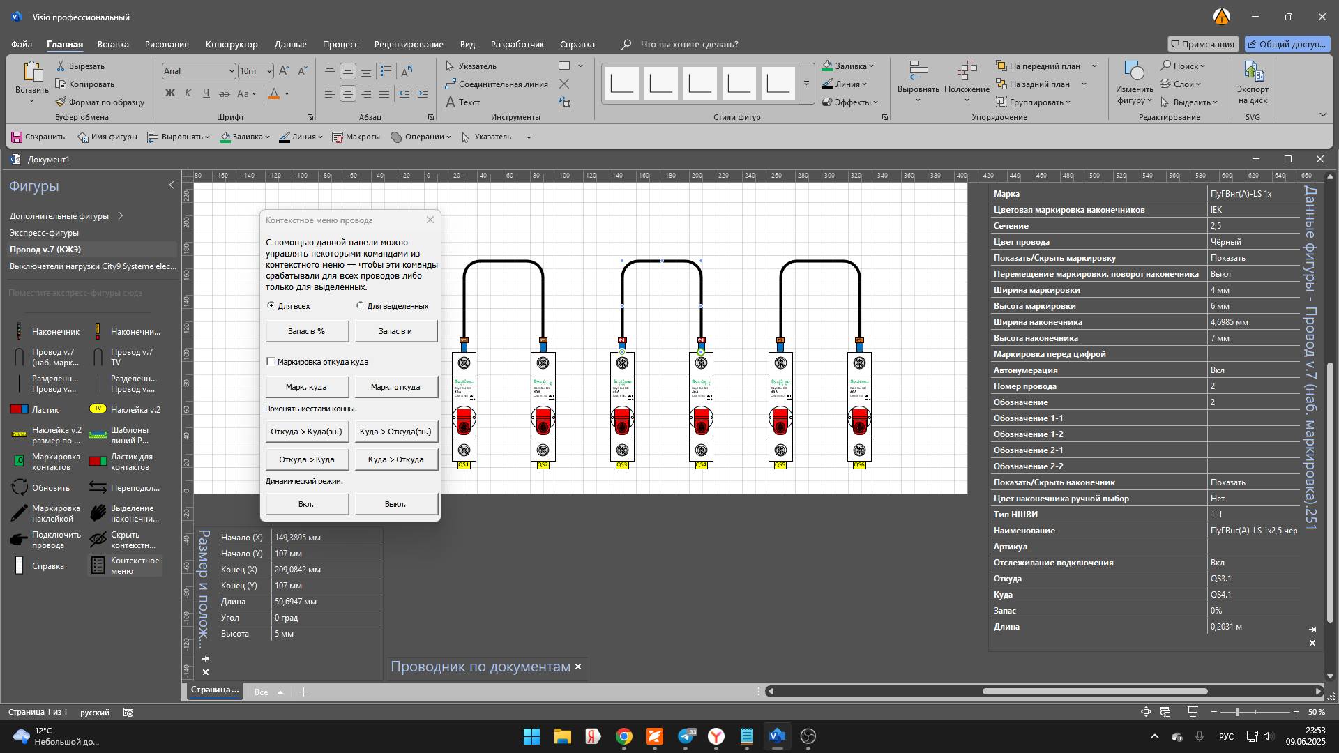Click the Экспорт на диск SVG icon
Viewport: 1339px width, 753px height.
pos(1253,73)
